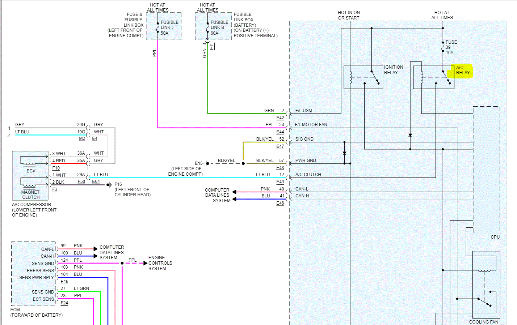Click the diode symbol below the A/C Relay
517x325 pixels.
(410, 135)
